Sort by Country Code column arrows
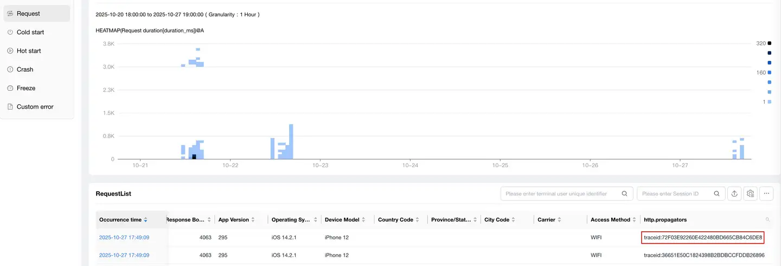Image resolution: width=781 pixels, height=266 pixels. (417, 220)
